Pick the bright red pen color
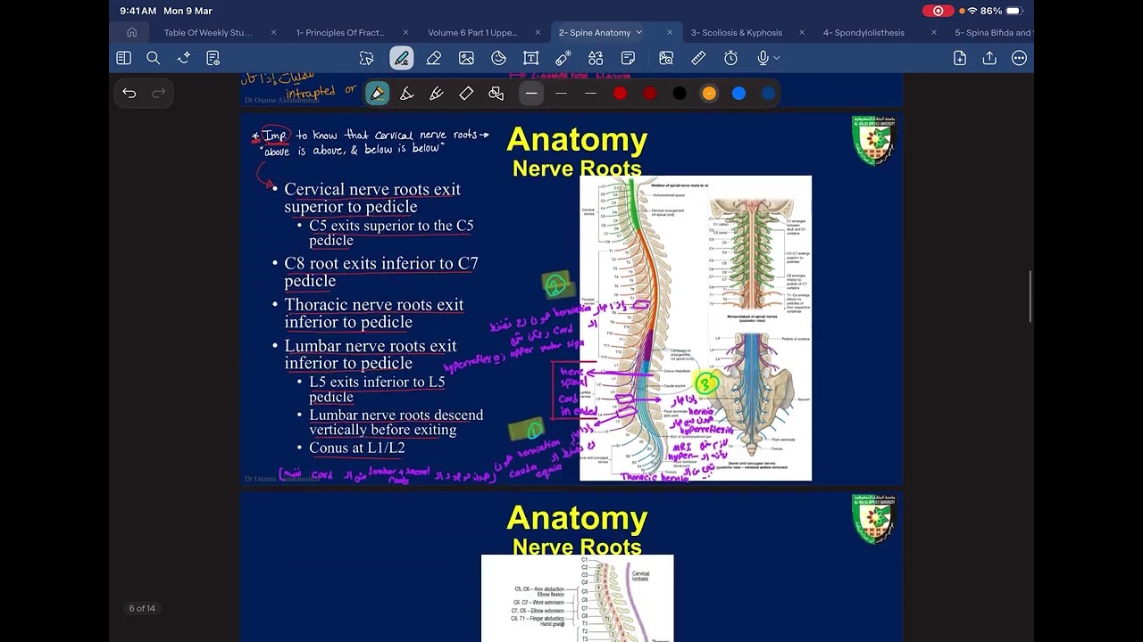The image size is (1143, 642). click(x=620, y=94)
